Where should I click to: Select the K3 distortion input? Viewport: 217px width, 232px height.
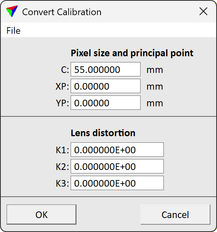[117, 183]
